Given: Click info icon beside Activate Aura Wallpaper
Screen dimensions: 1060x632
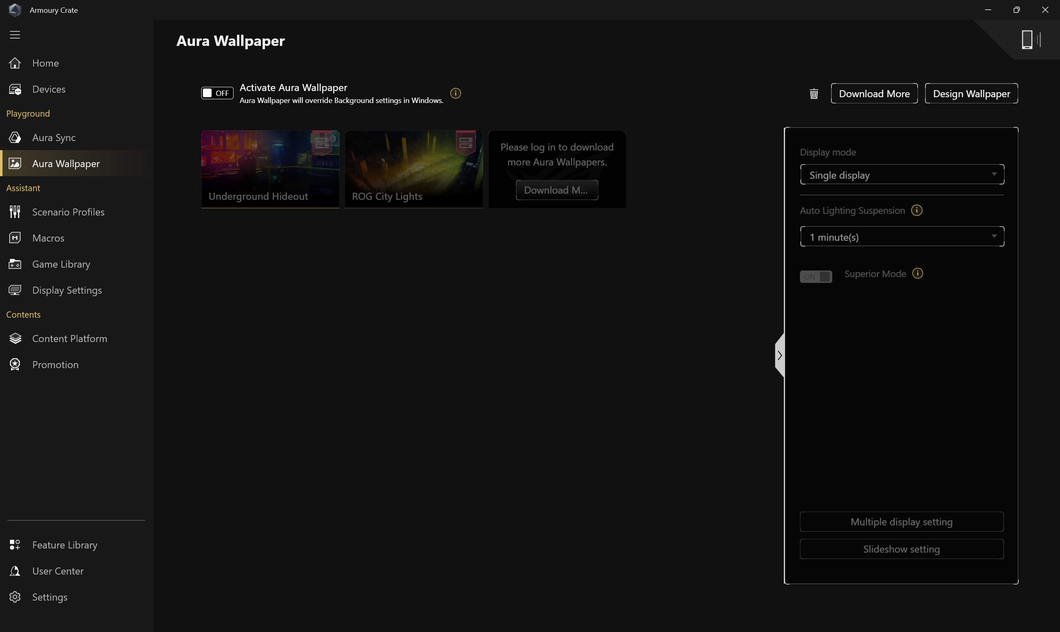Looking at the screenshot, I should [455, 93].
